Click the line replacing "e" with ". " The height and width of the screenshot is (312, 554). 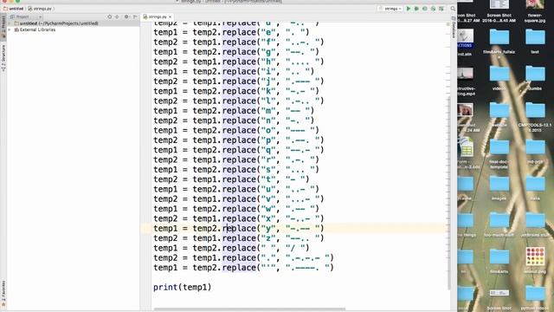231,32
